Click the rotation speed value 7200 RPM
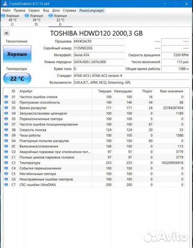This screenshot has width=193, height=248. 175,55
